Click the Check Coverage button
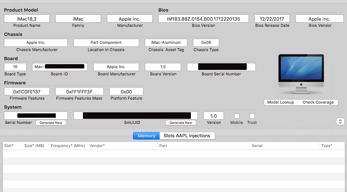This screenshot has width=347, height=192. click(318, 102)
